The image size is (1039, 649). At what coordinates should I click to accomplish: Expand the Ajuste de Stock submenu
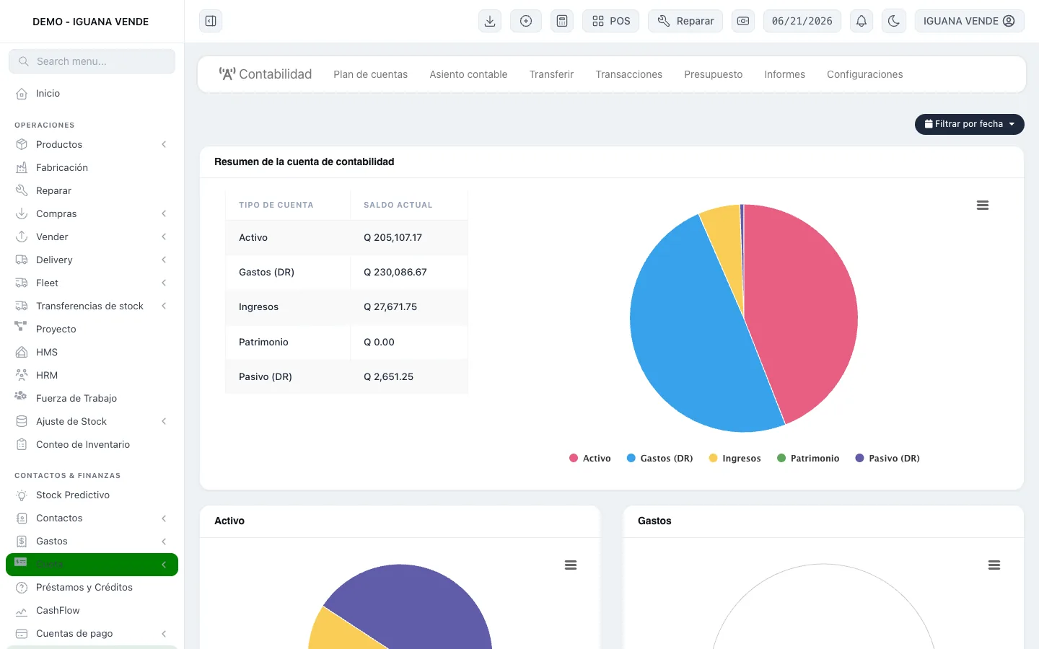[164, 421]
